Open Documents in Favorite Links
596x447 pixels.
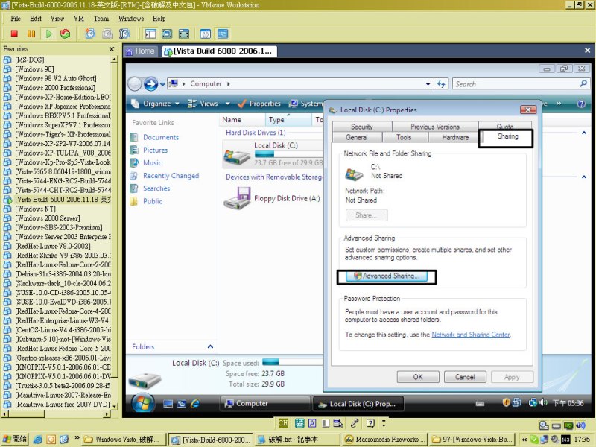click(160, 137)
